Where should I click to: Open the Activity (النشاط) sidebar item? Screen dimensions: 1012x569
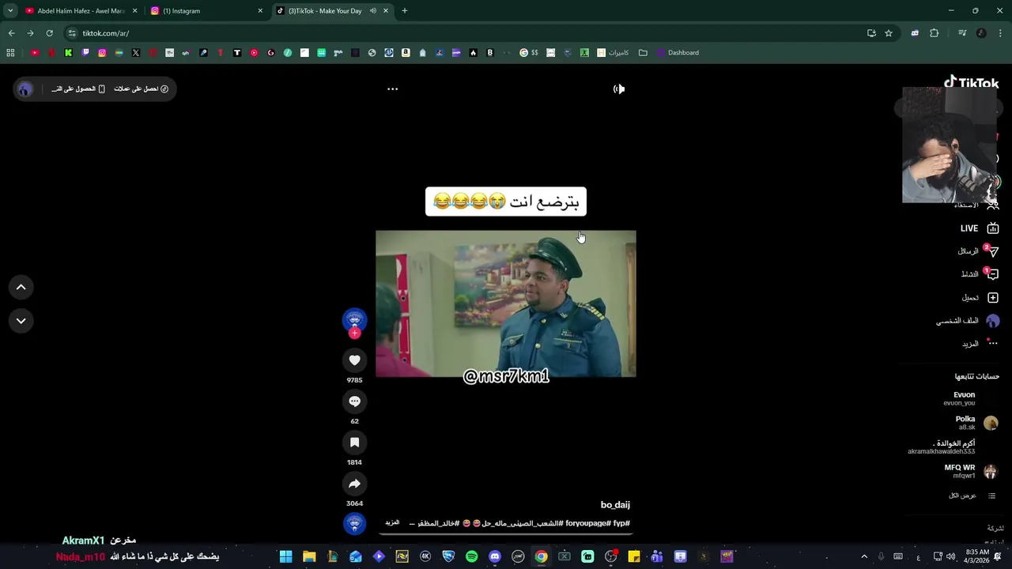[979, 274]
